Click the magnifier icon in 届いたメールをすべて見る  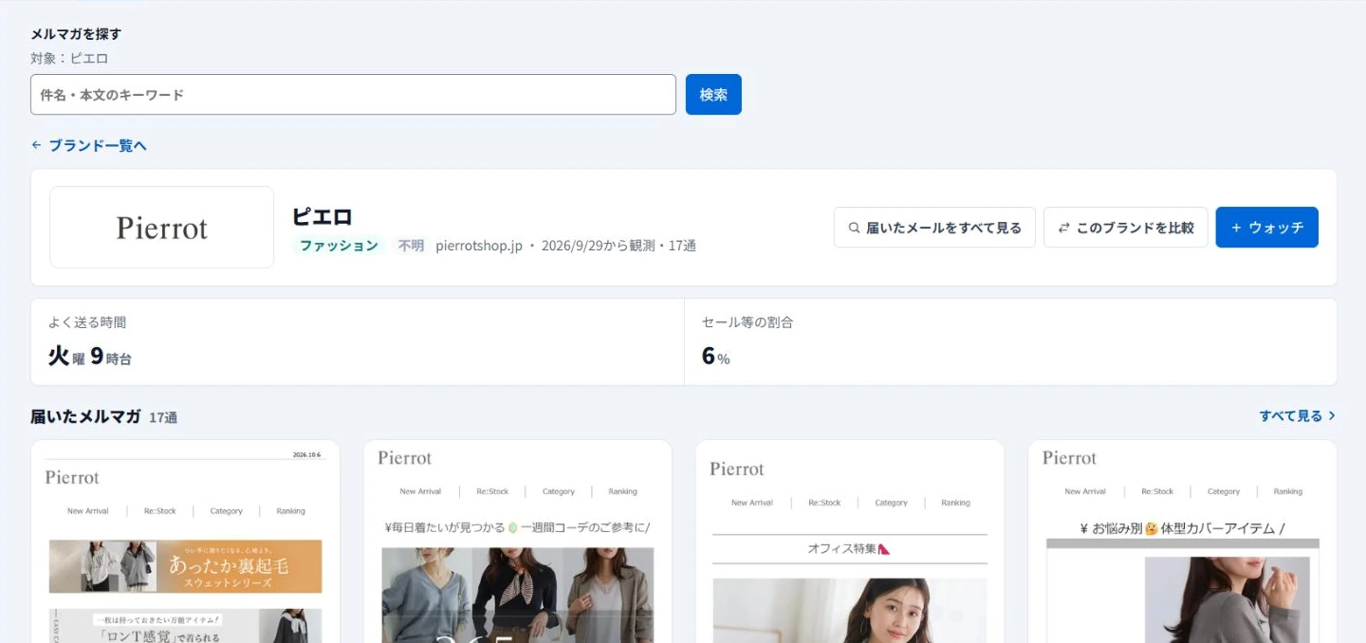pyautogui.click(x=854, y=228)
